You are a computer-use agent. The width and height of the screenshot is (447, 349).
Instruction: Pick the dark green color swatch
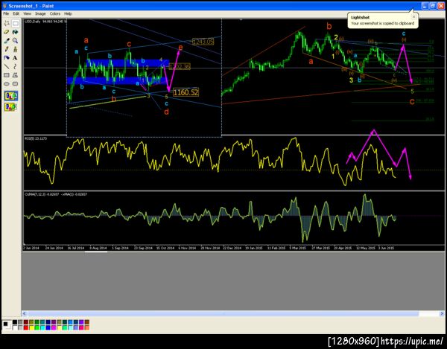click(37, 322)
